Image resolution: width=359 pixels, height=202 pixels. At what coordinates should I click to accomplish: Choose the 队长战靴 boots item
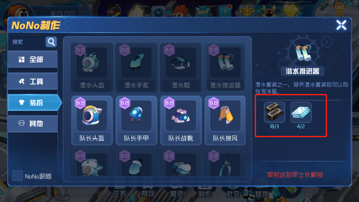coord(181,120)
